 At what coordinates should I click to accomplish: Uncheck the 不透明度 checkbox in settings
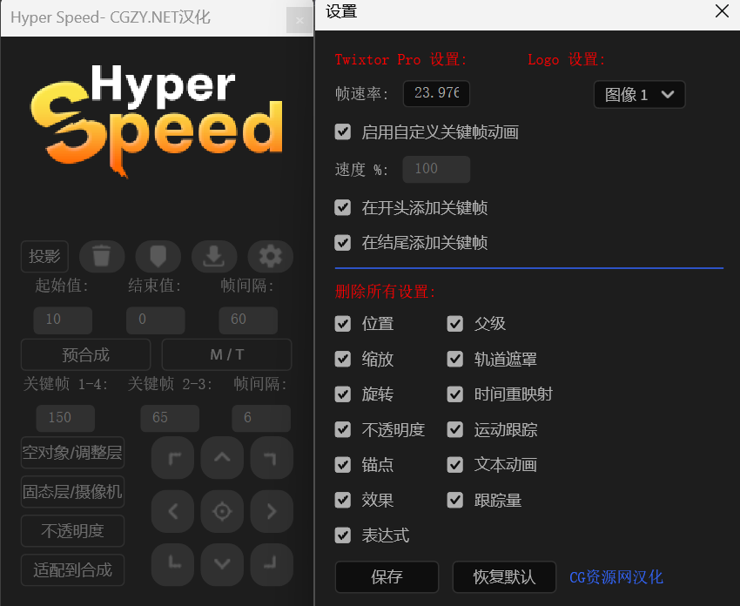(x=343, y=429)
